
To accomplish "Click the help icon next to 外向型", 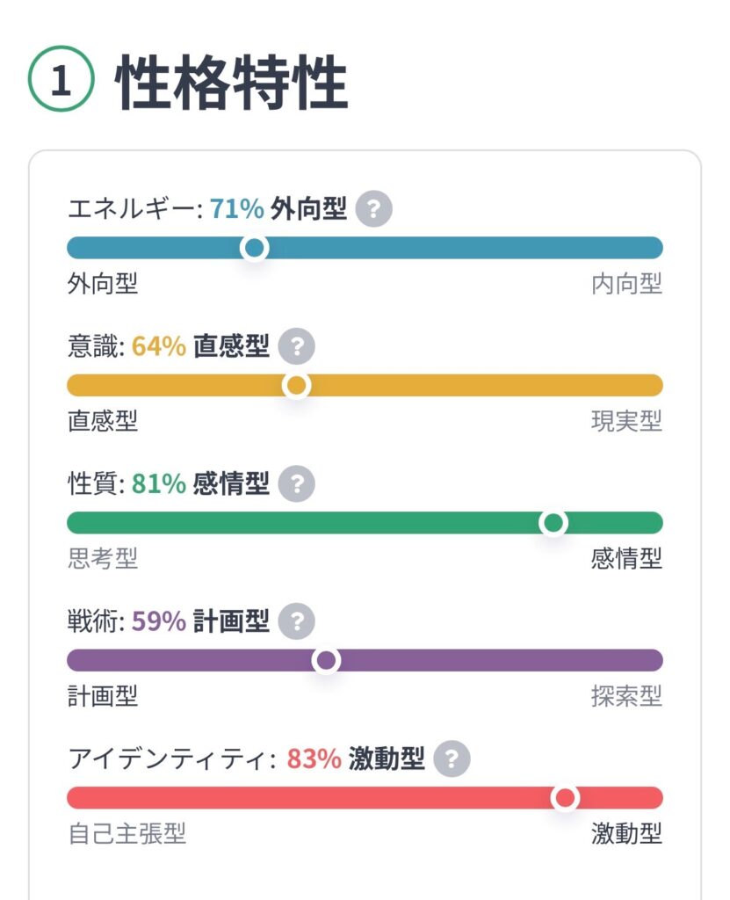I will tap(374, 210).
